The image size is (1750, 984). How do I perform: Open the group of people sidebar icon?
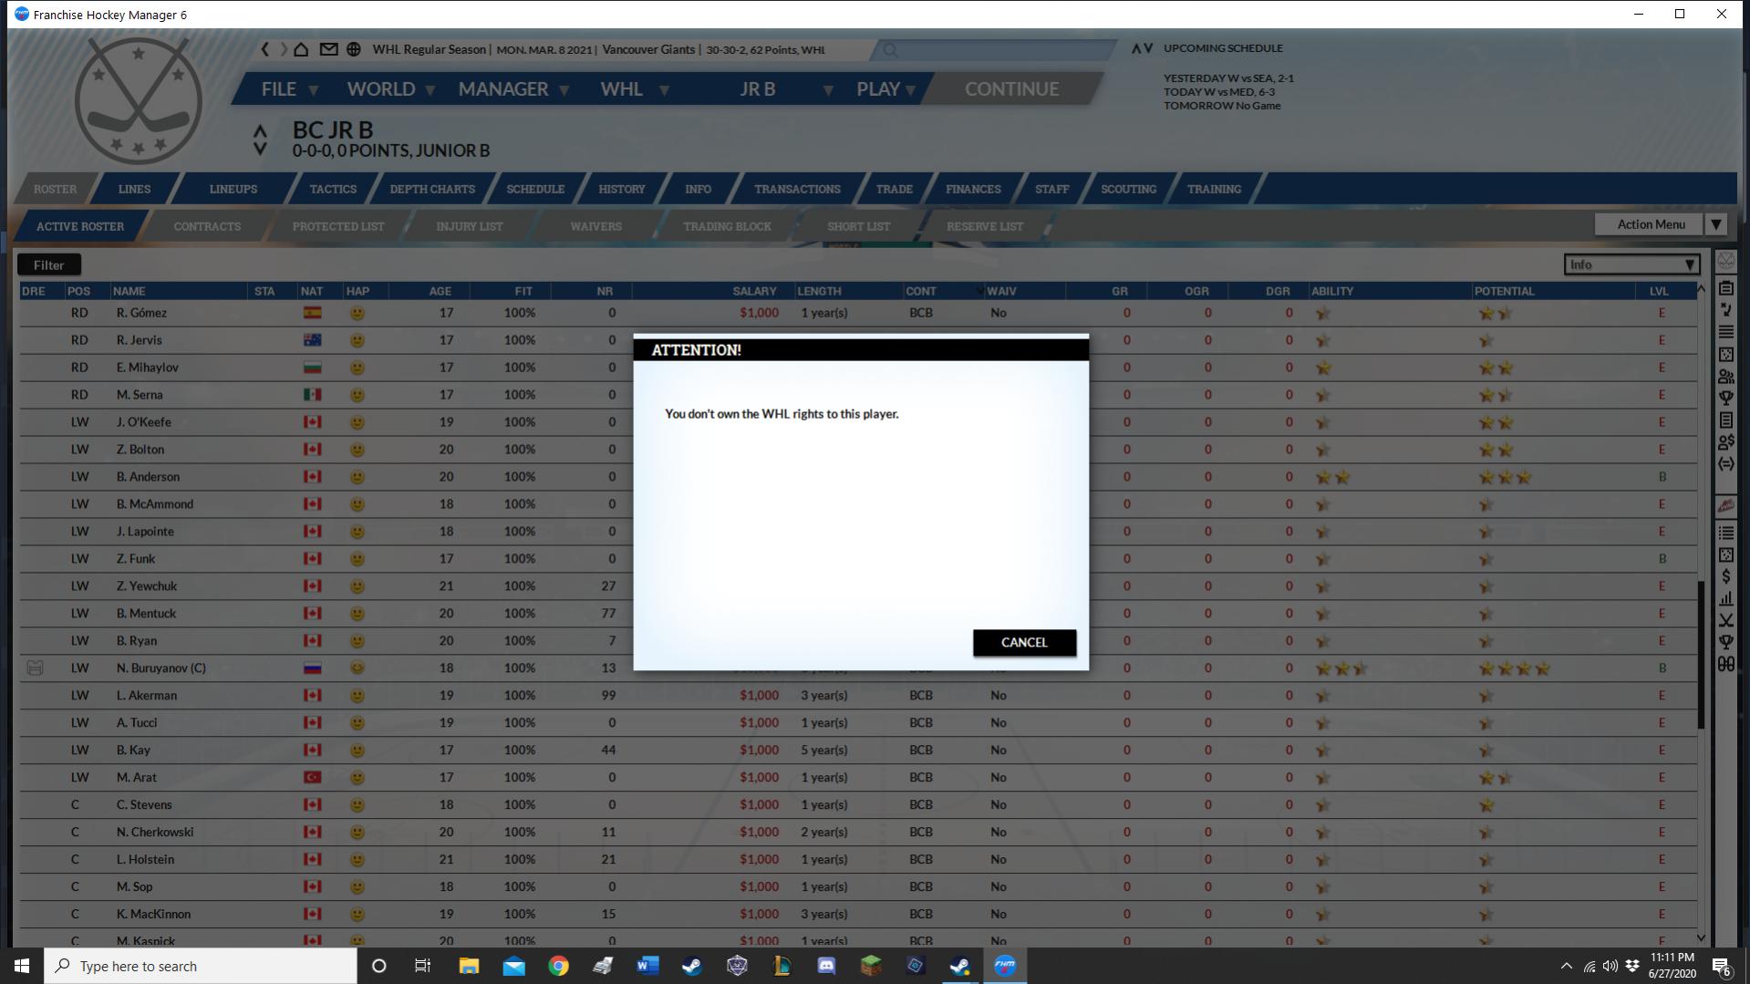pos(1726,376)
